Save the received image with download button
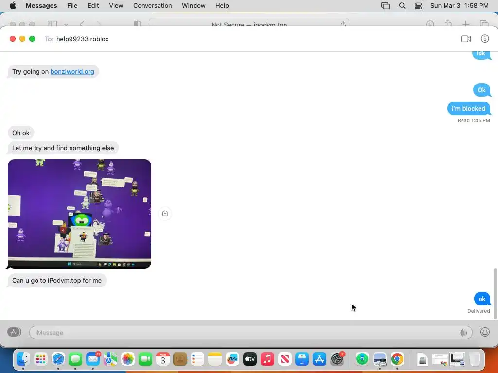 [165, 213]
